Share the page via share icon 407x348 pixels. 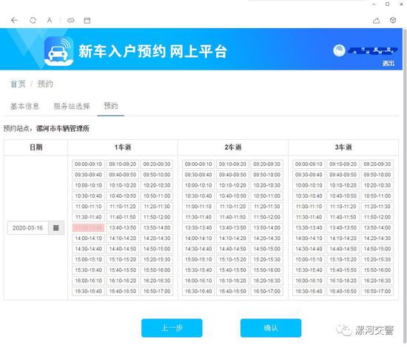tap(377, 21)
